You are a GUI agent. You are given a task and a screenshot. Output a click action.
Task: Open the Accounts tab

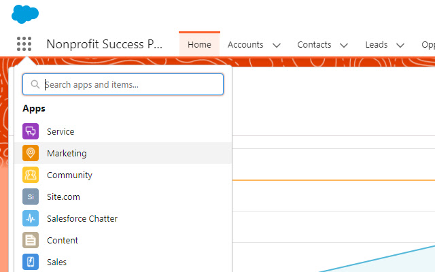tap(245, 44)
